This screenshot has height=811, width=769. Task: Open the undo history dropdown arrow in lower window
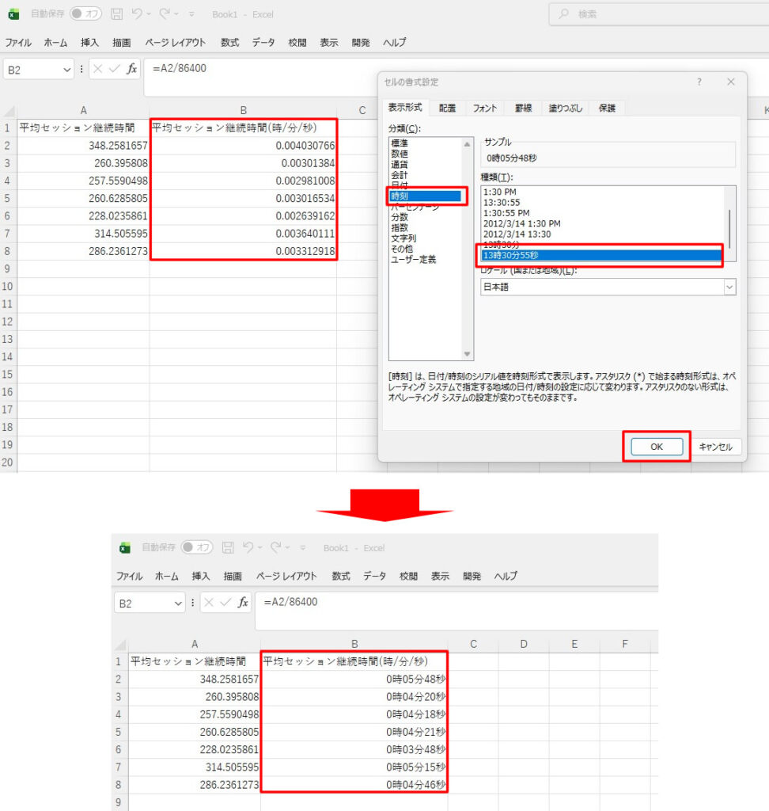coord(260,548)
